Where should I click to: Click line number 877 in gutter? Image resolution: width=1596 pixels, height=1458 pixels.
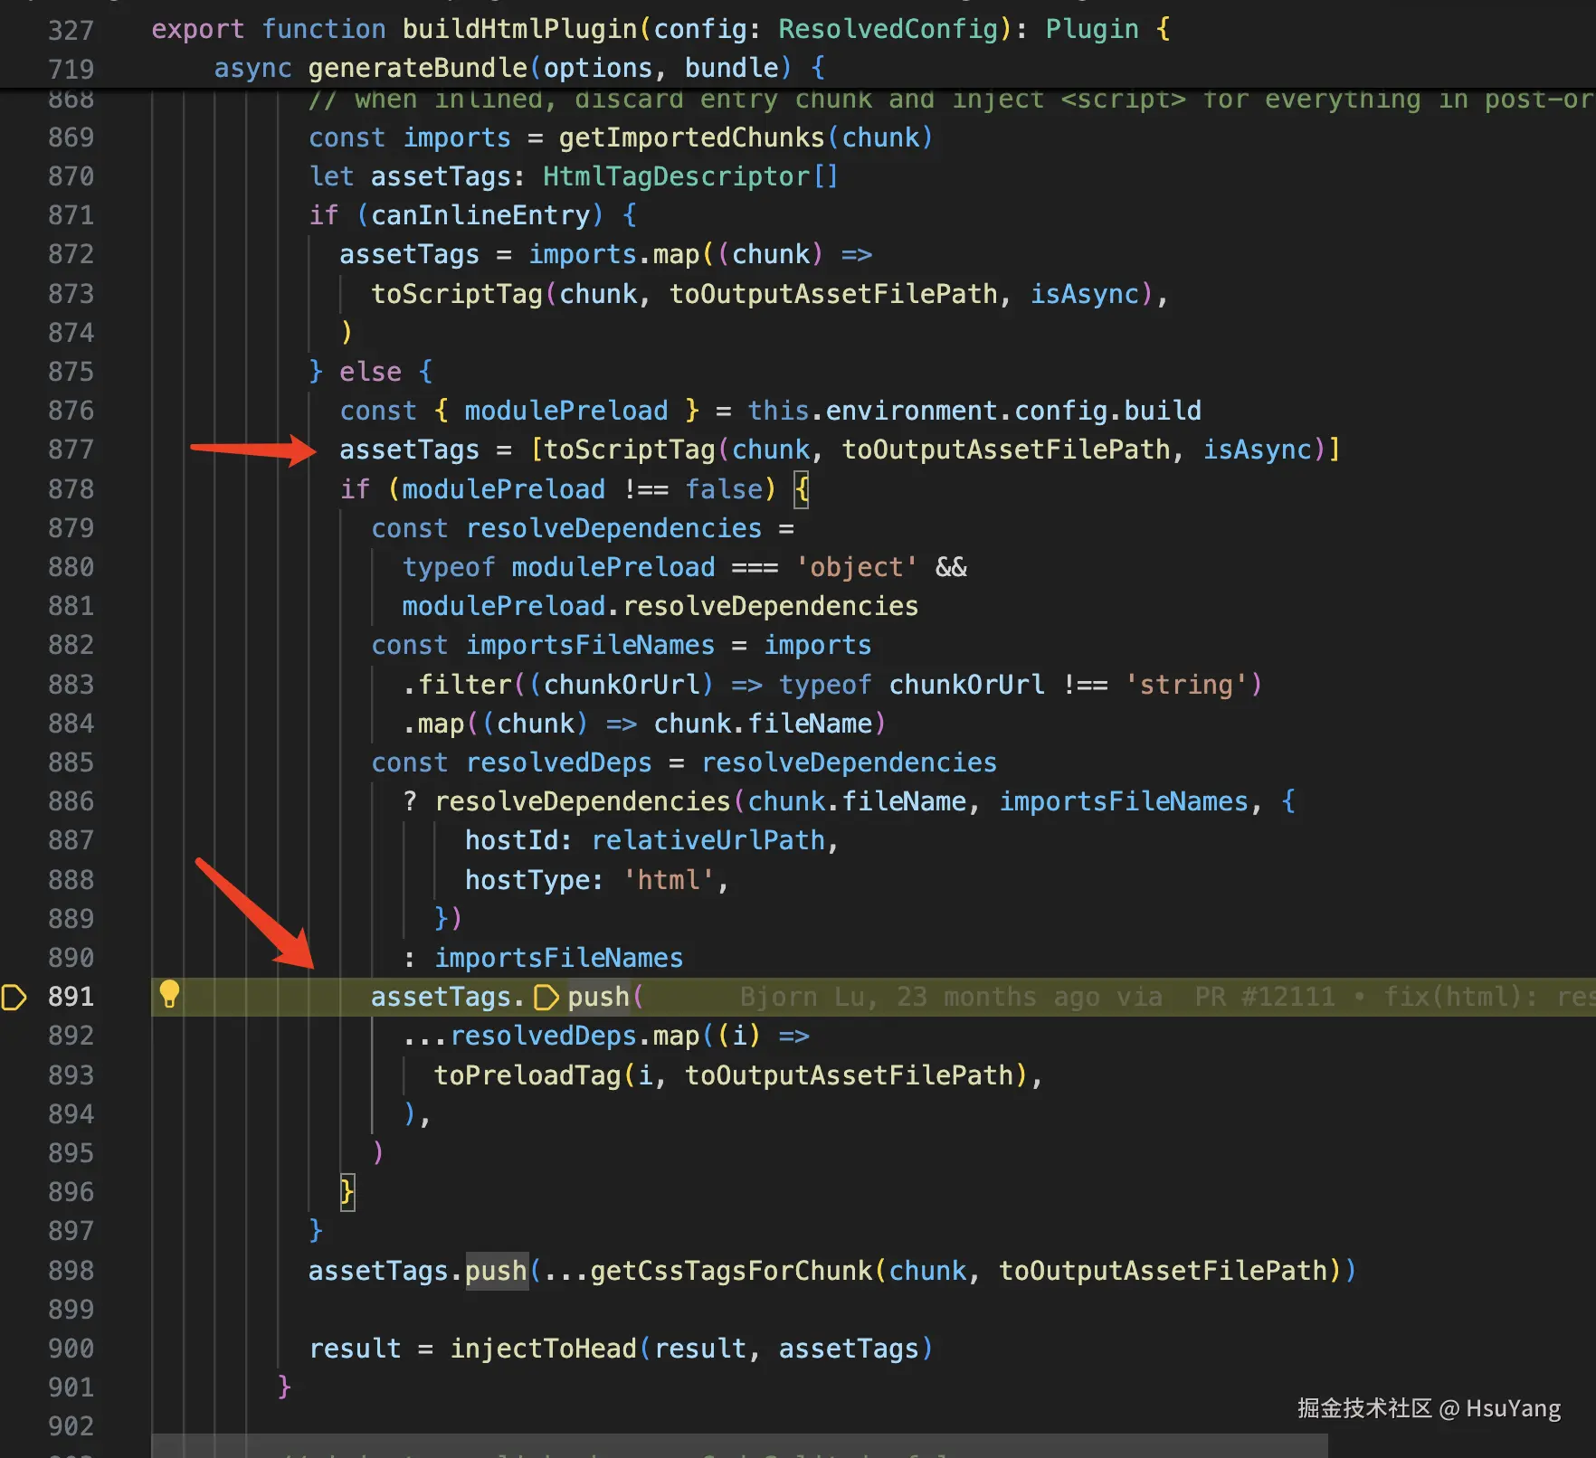click(x=71, y=450)
